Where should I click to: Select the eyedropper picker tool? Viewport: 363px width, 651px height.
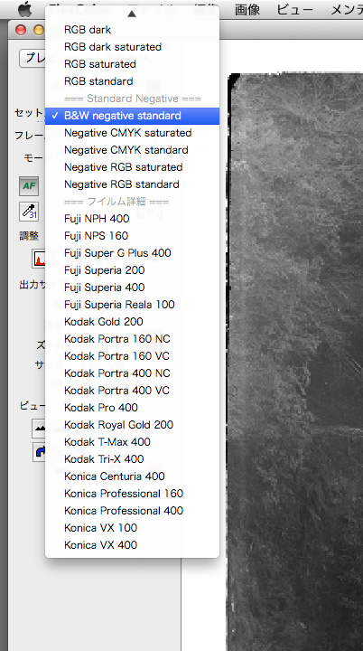[29, 212]
